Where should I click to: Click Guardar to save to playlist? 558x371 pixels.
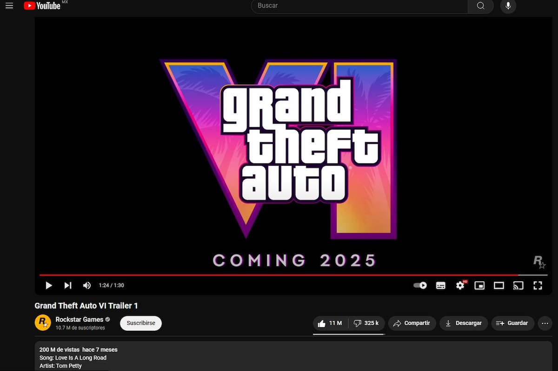pyautogui.click(x=512, y=323)
